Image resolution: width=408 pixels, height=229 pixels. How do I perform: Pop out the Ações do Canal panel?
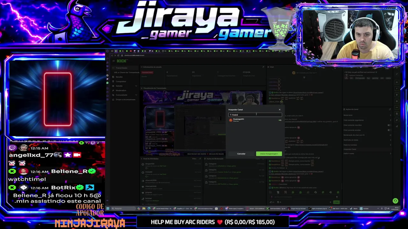tap(390, 109)
